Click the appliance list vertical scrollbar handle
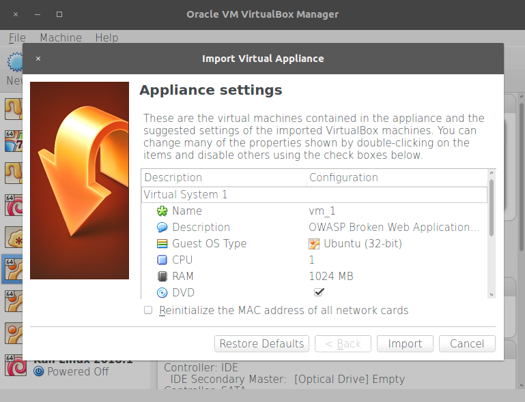The width and height of the screenshot is (525, 402). pyautogui.click(x=492, y=208)
